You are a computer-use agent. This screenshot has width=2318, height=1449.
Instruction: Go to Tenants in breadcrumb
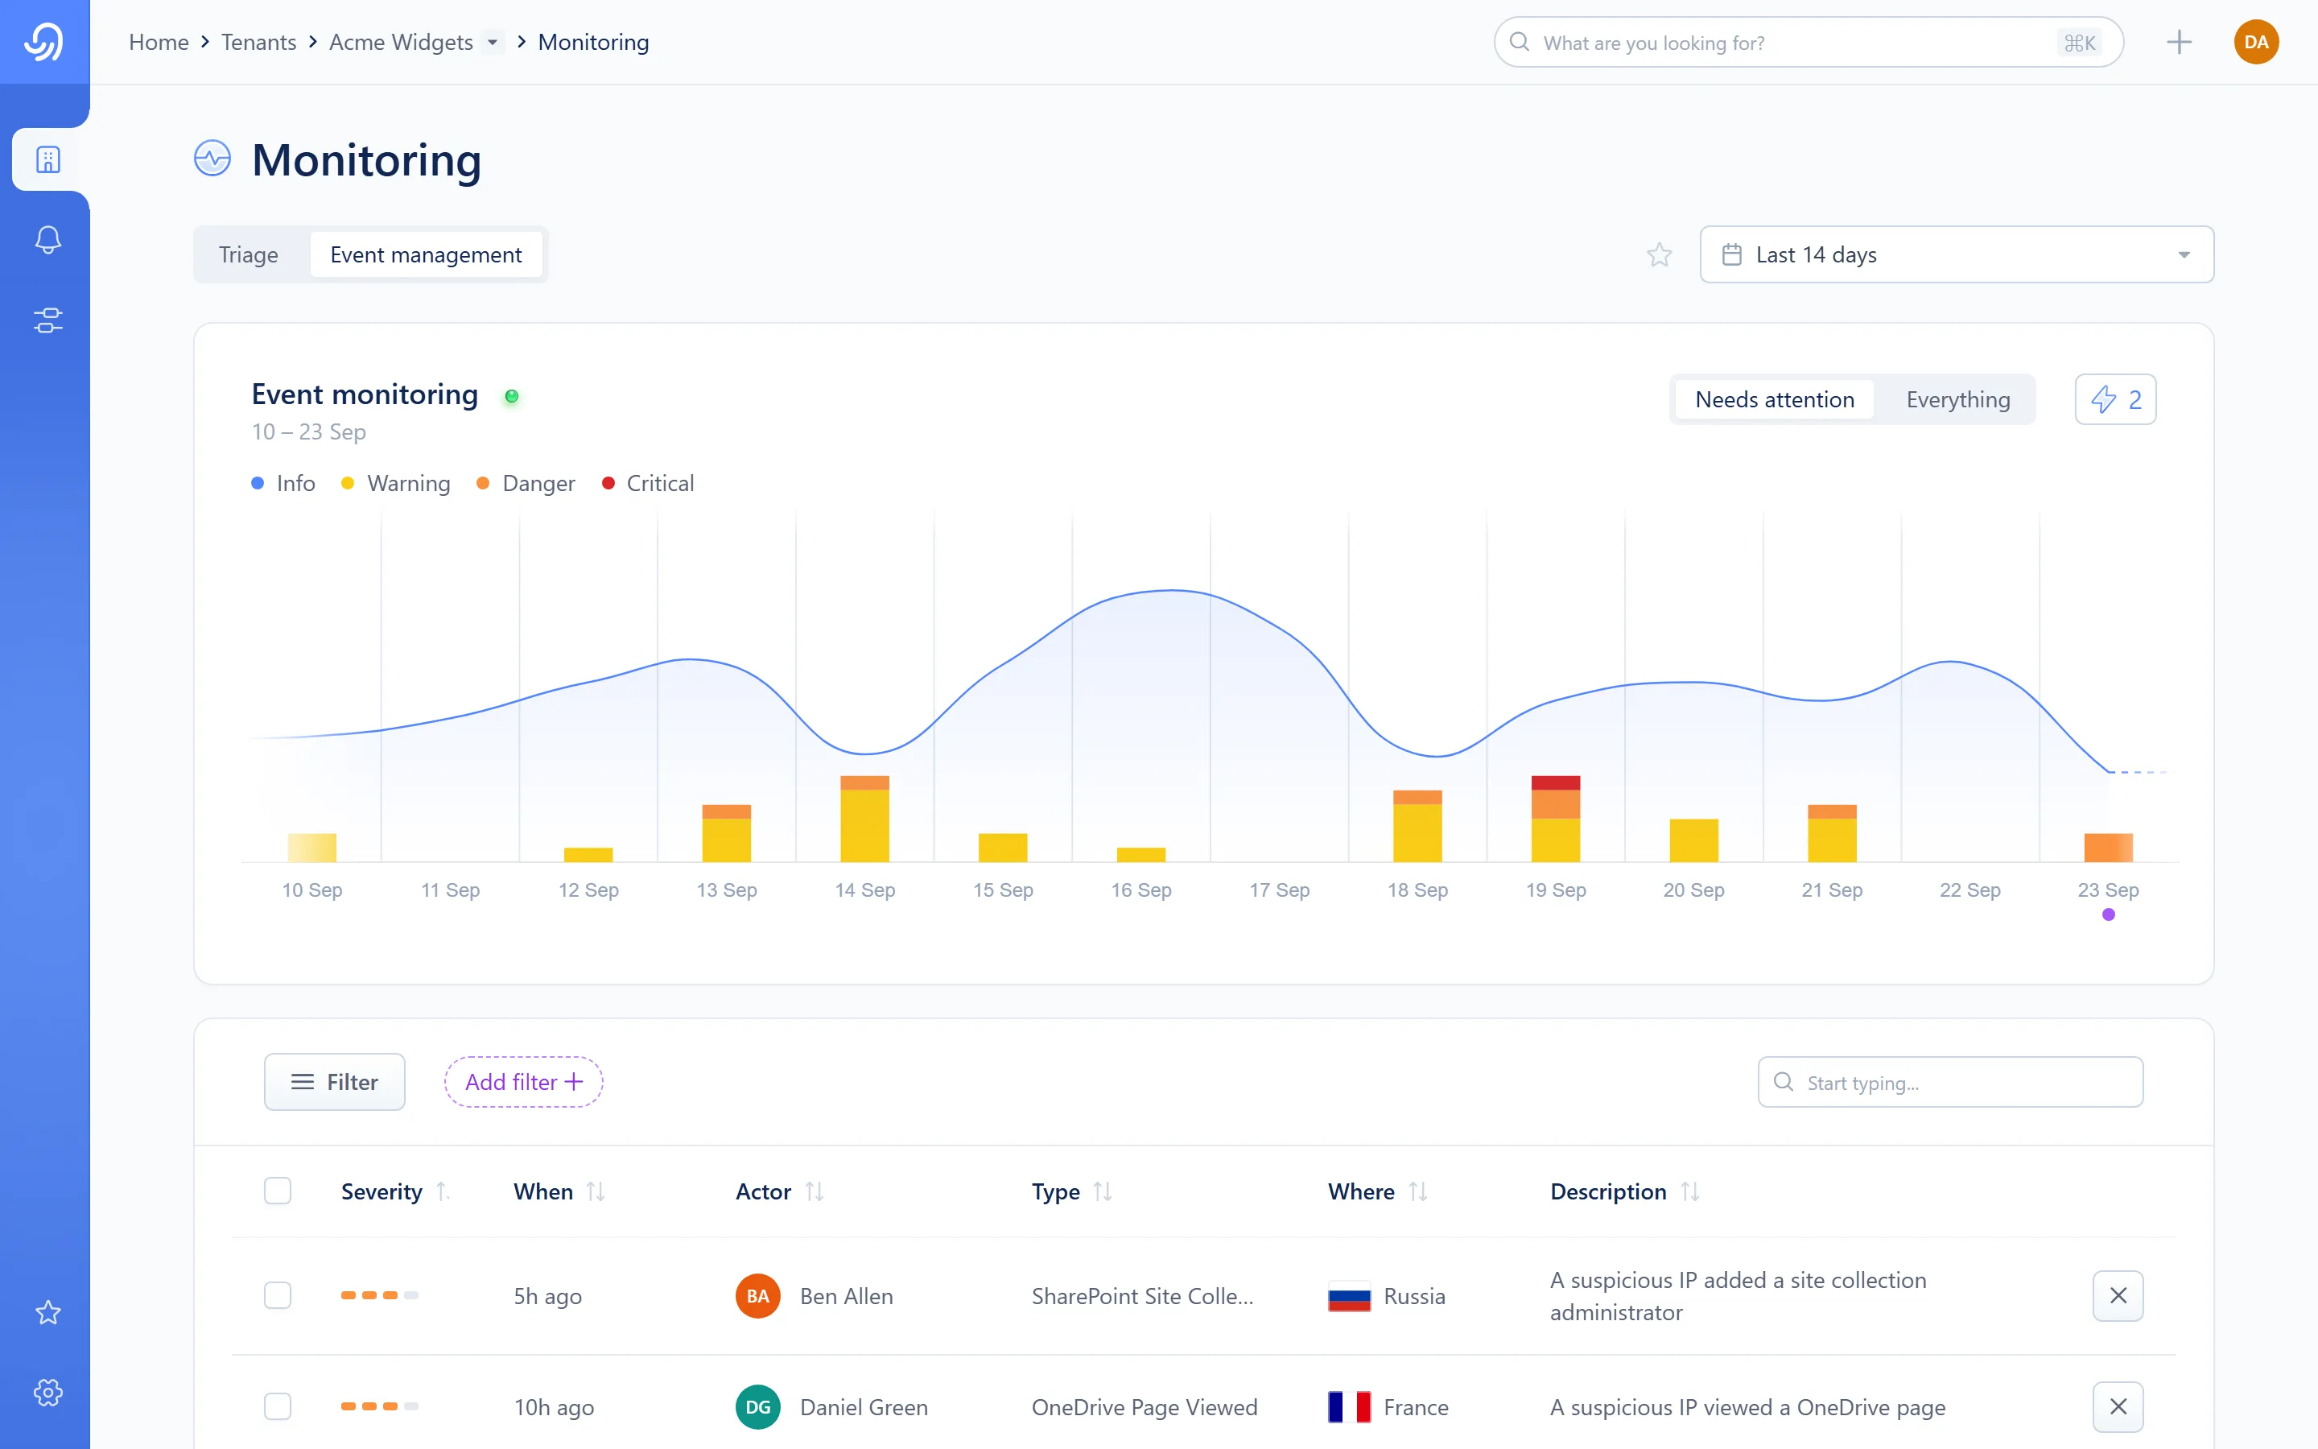click(x=258, y=42)
